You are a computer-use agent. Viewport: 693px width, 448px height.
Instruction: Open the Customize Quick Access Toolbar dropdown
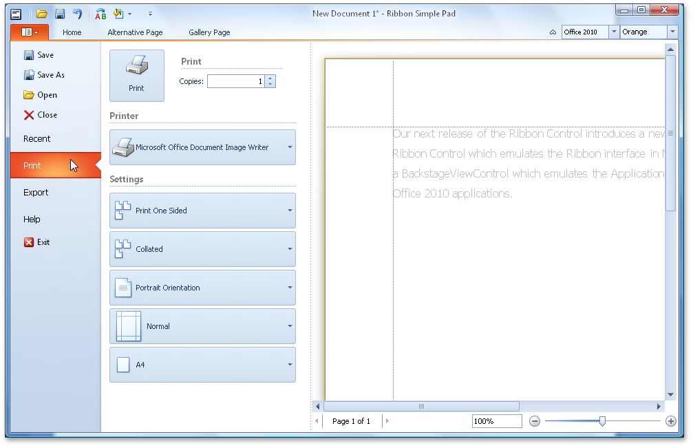150,14
